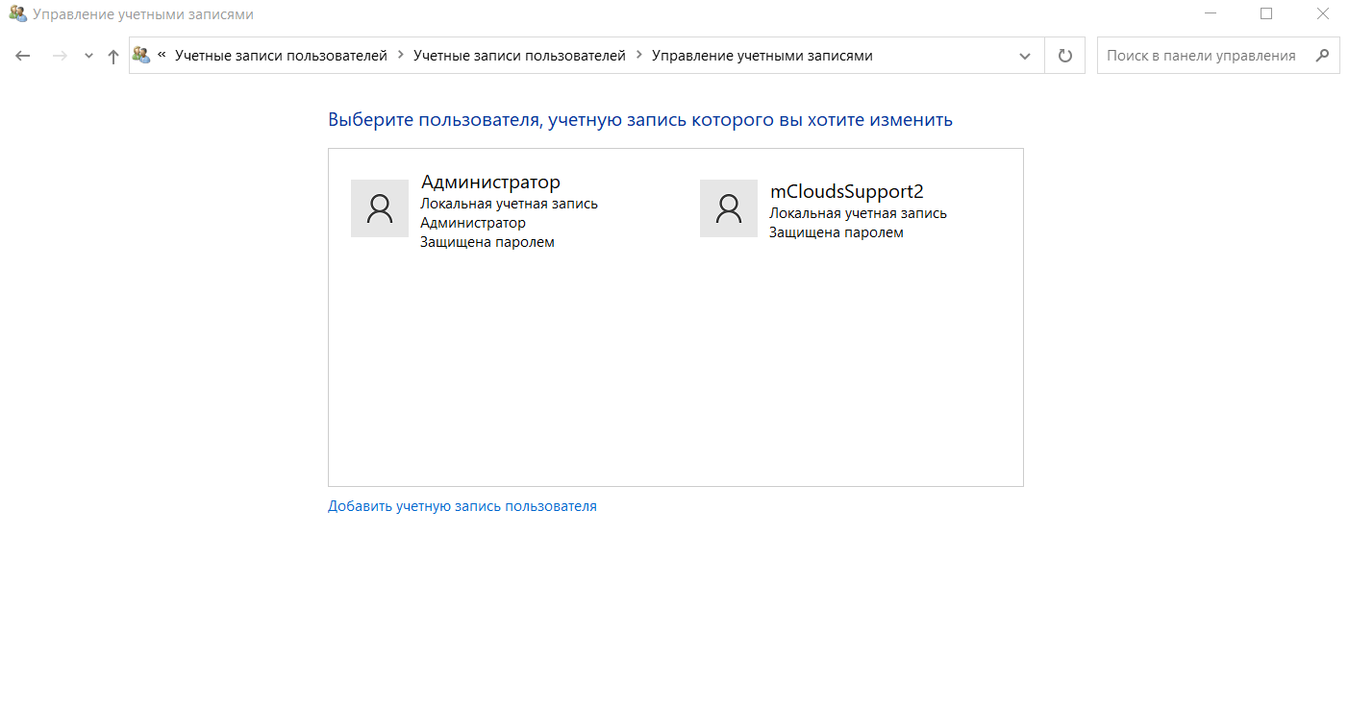Click the Up one level arrow

(113, 56)
